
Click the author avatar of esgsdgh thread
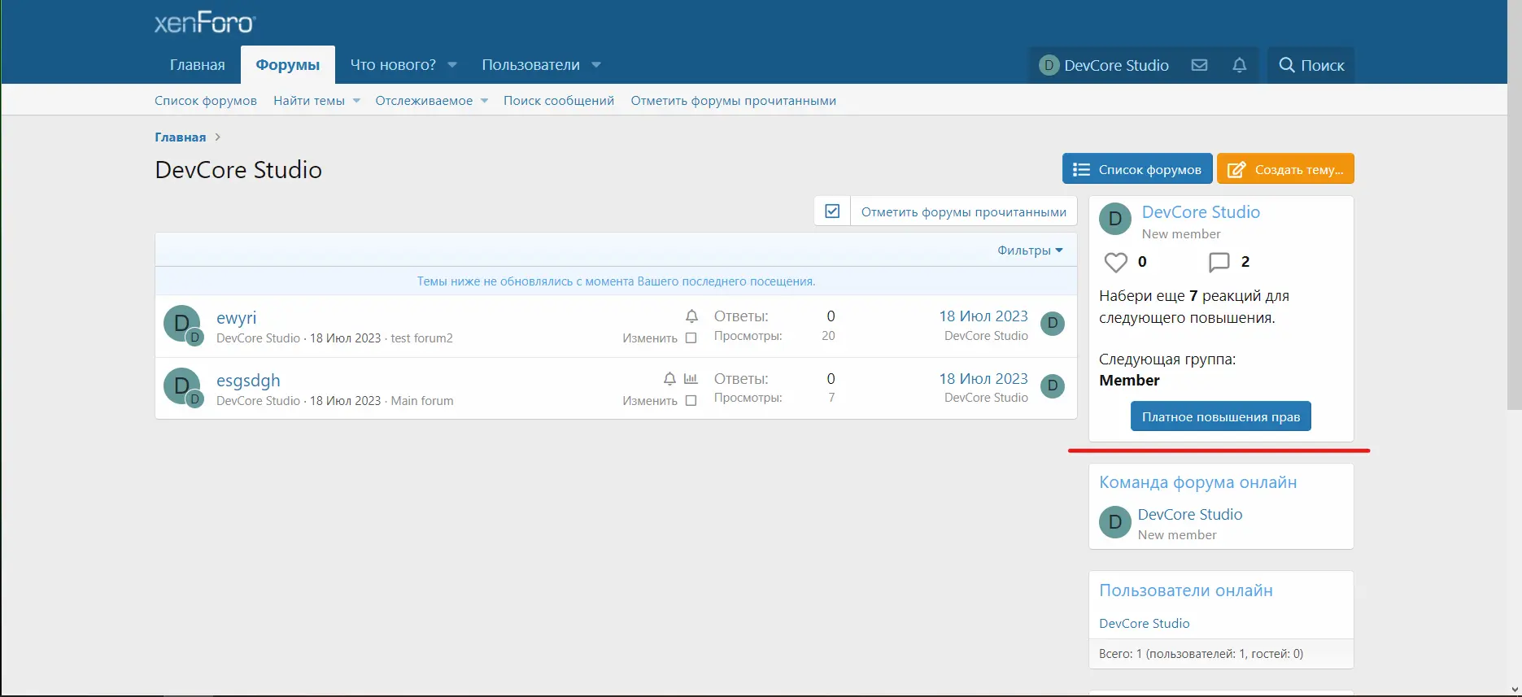pos(181,386)
